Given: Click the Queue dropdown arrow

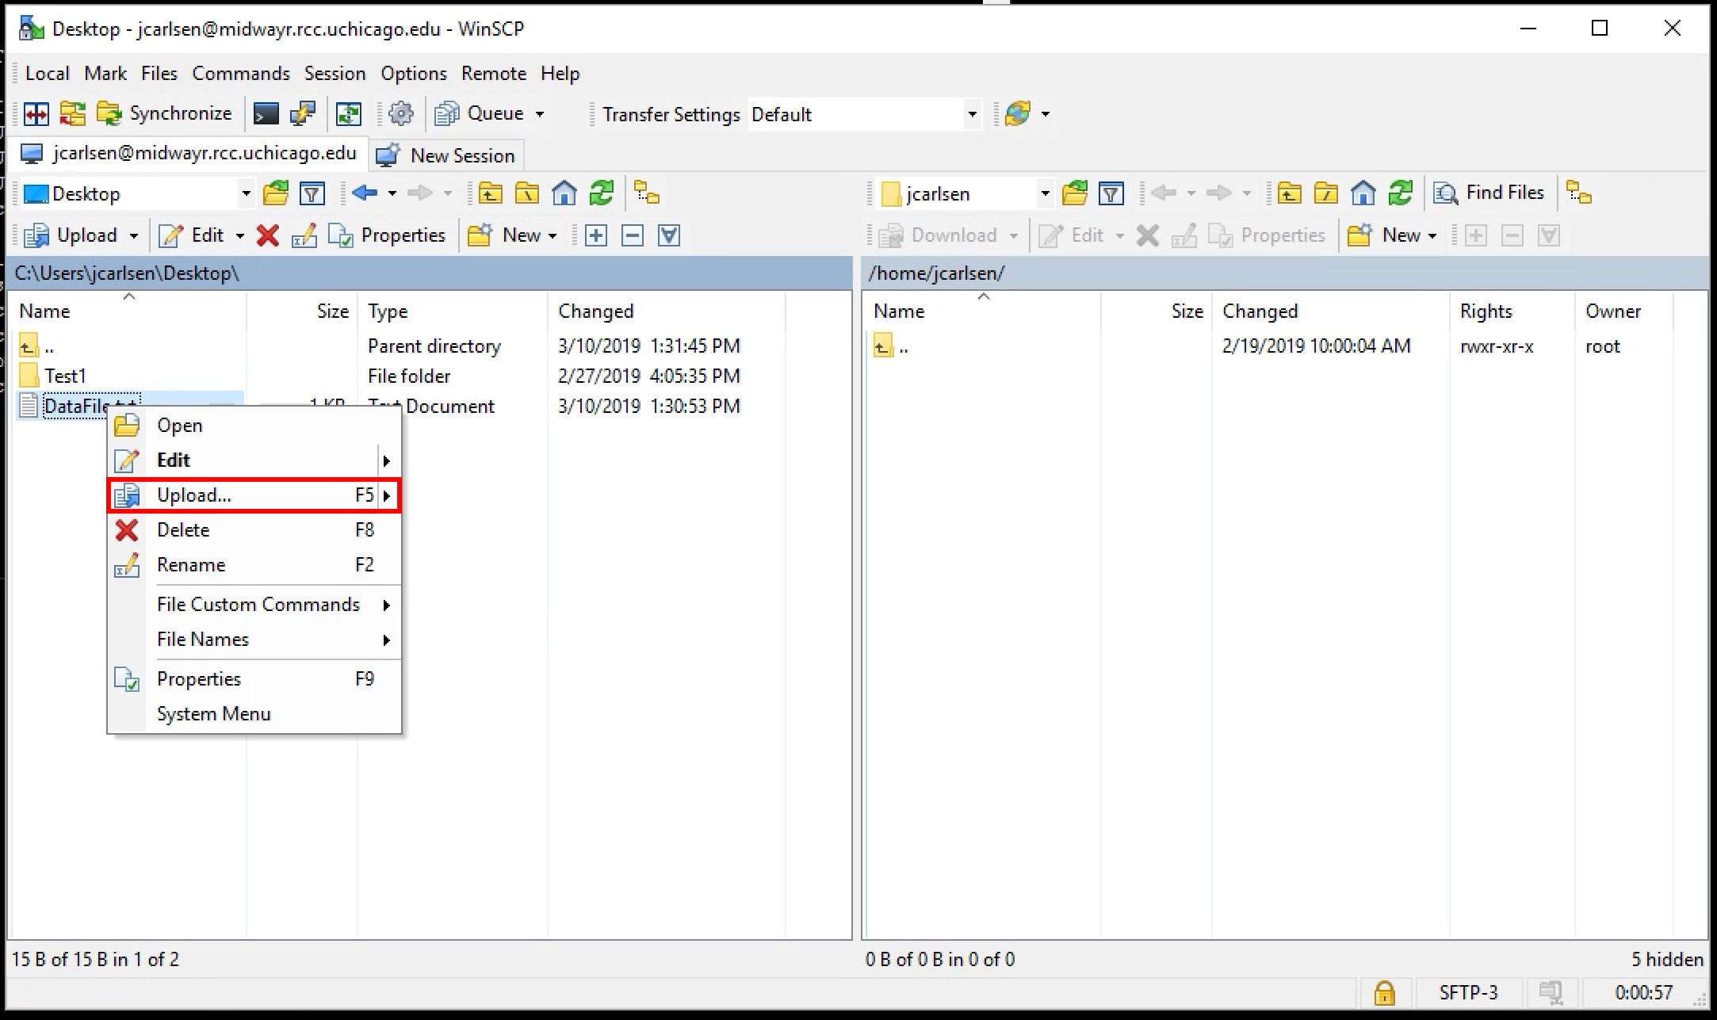Looking at the screenshot, I should [x=538, y=114].
